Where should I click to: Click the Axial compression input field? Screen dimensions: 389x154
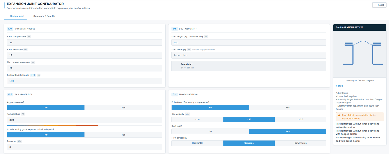coord(85,42)
